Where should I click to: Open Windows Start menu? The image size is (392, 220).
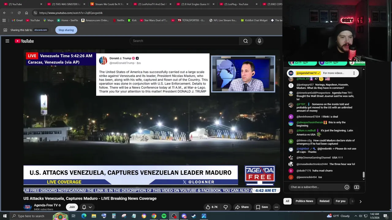coord(5,216)
